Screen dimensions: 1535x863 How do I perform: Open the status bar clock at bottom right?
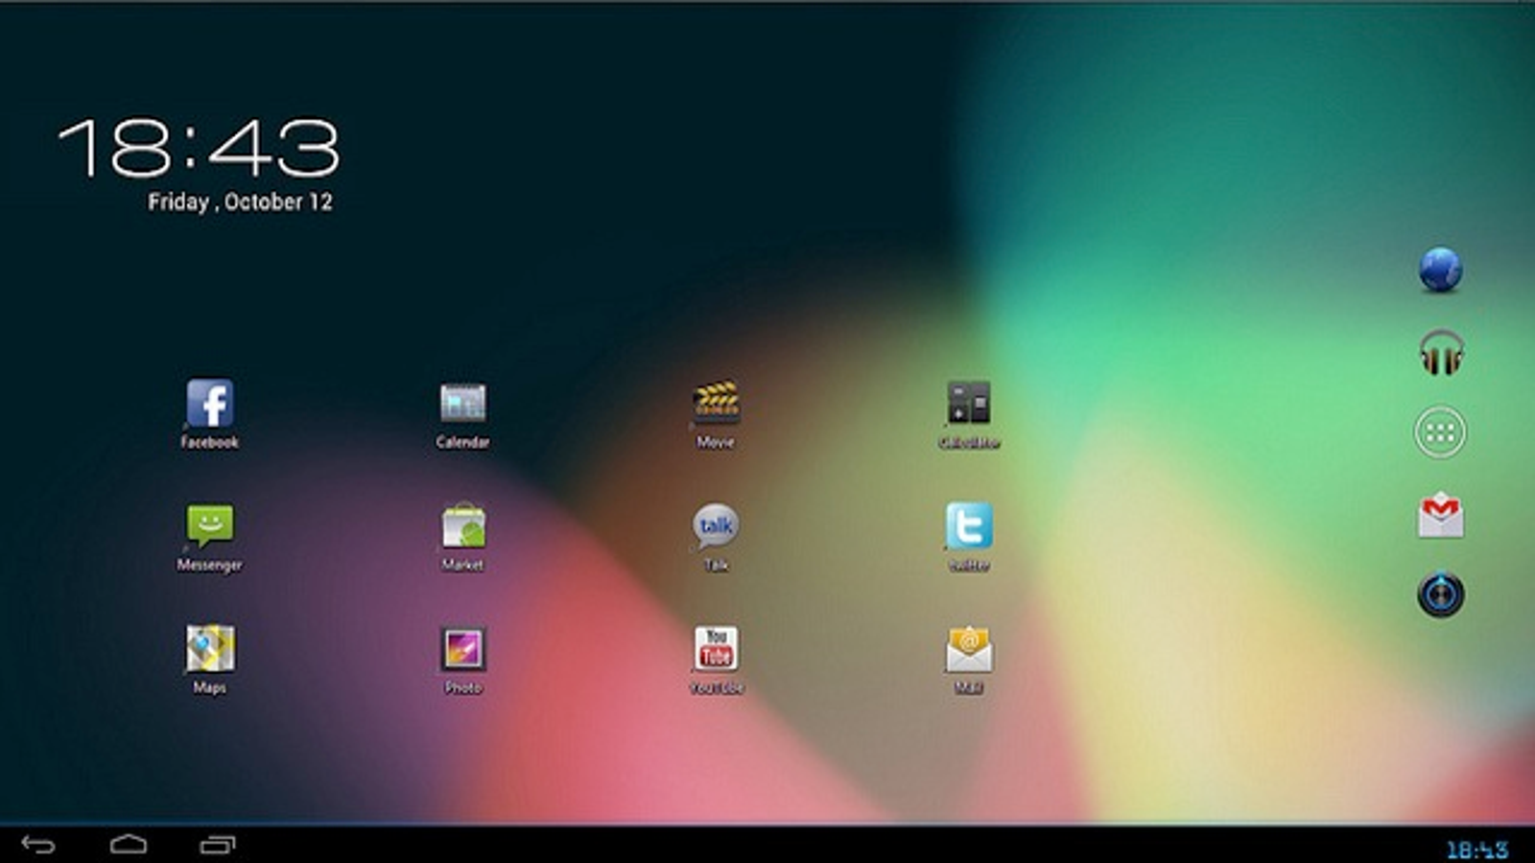point(1476,850)
